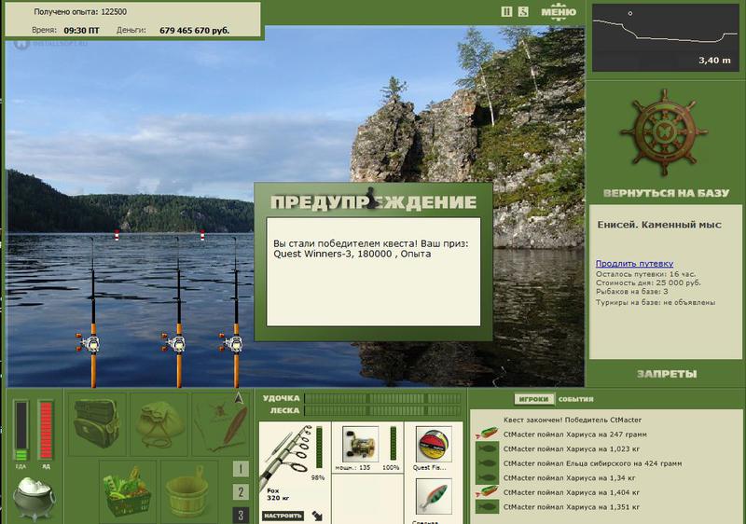Click the ЕДА food level gauge

(21, 431)
